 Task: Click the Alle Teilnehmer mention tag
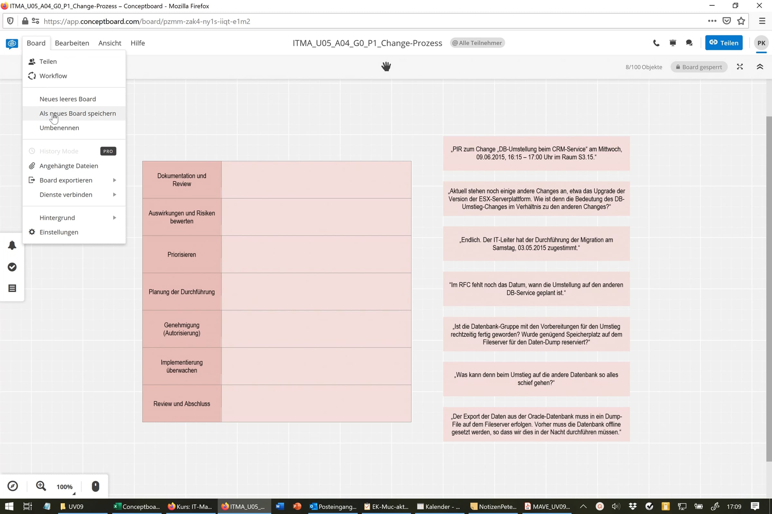477,43
